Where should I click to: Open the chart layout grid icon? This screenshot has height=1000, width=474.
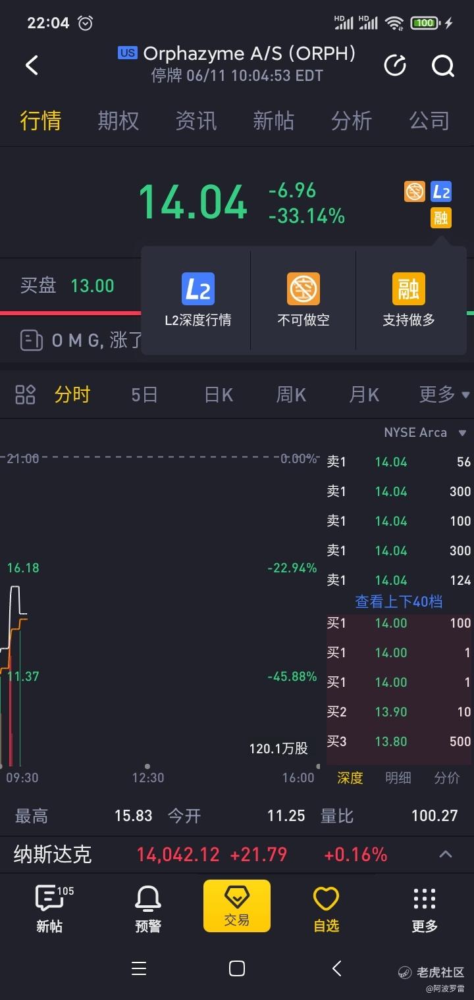click(x=25, y=395)
